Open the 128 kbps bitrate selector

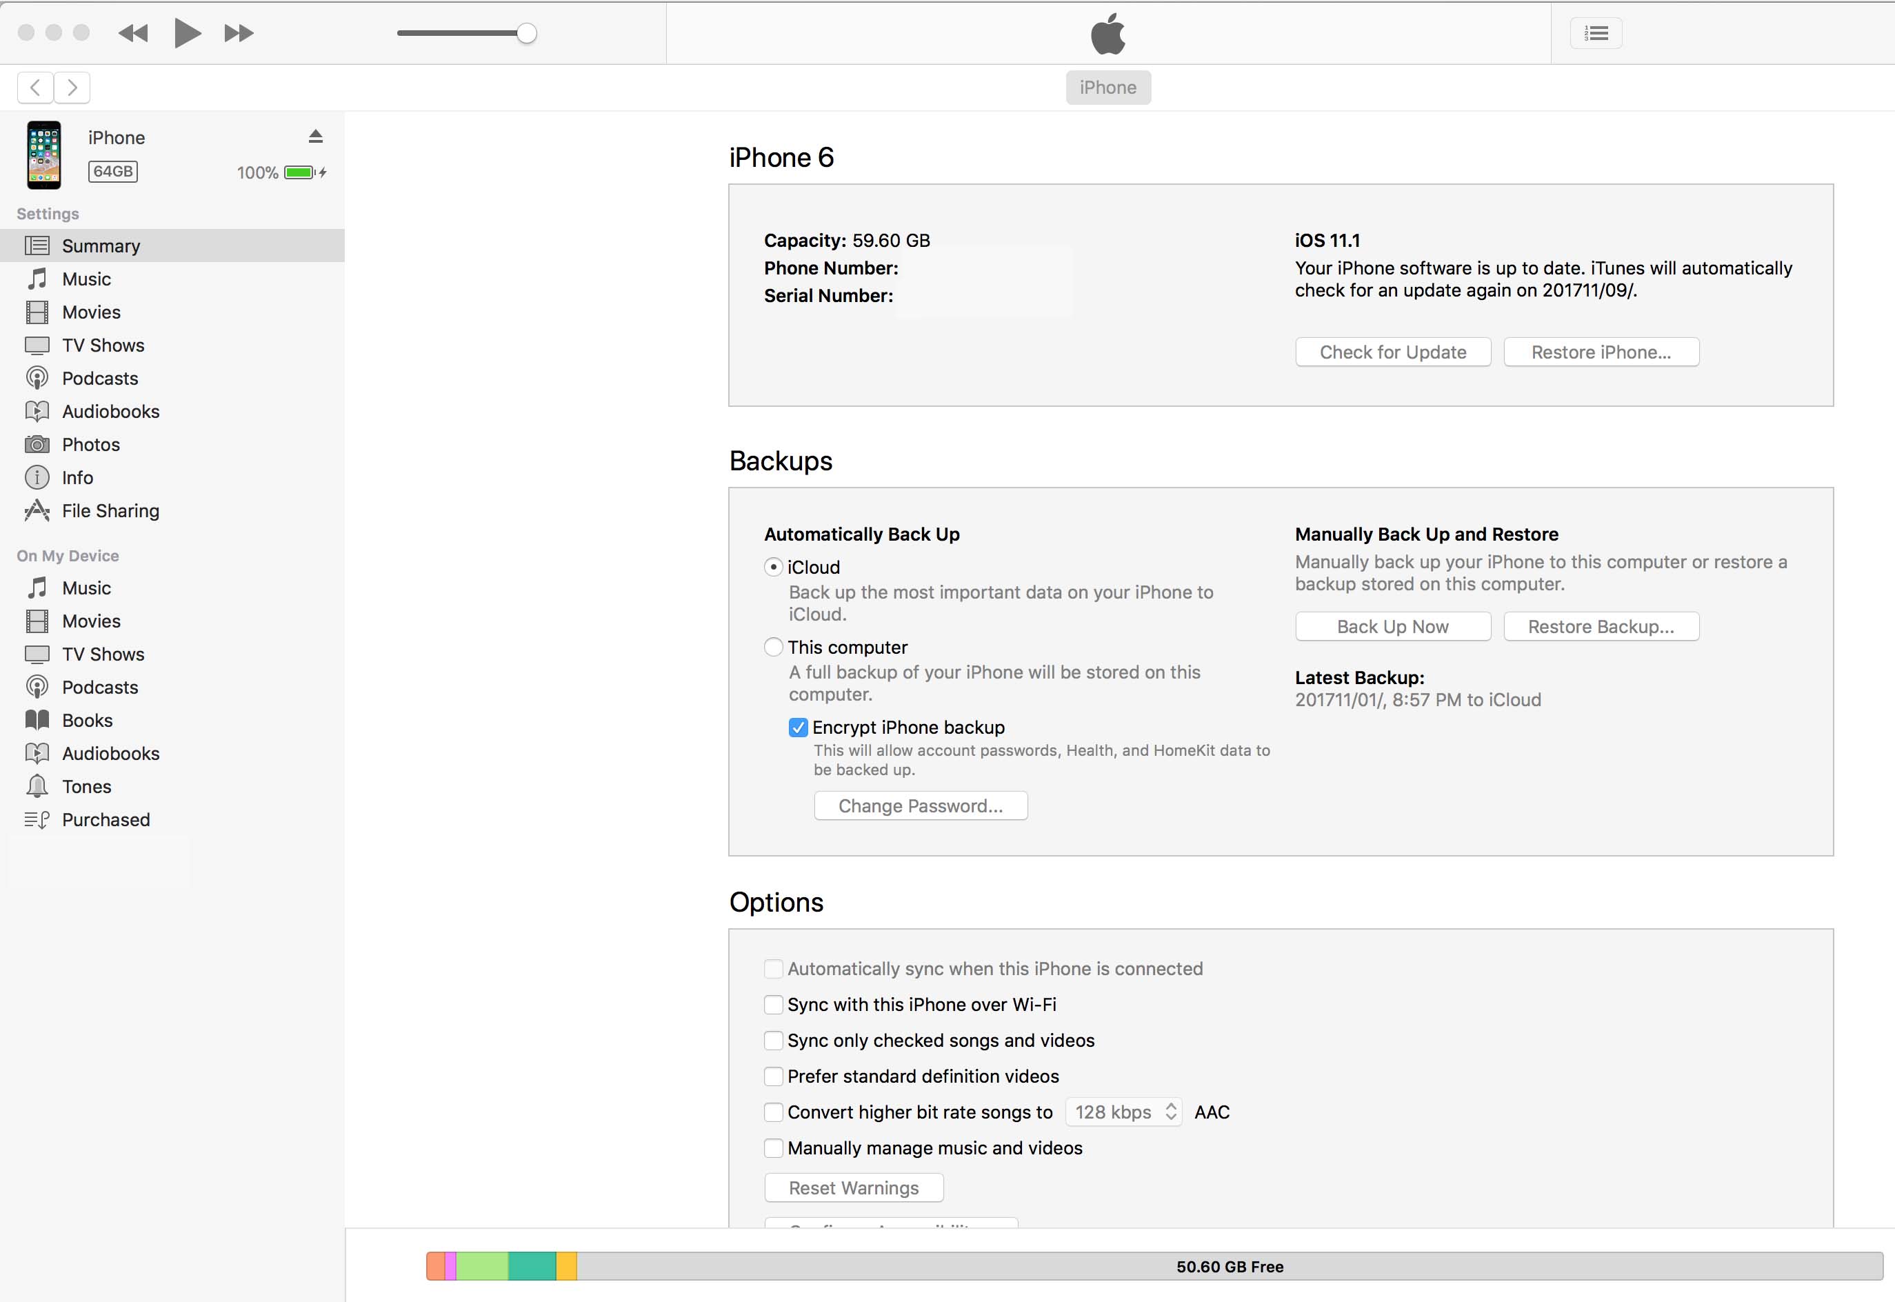pos(1123,1111)
